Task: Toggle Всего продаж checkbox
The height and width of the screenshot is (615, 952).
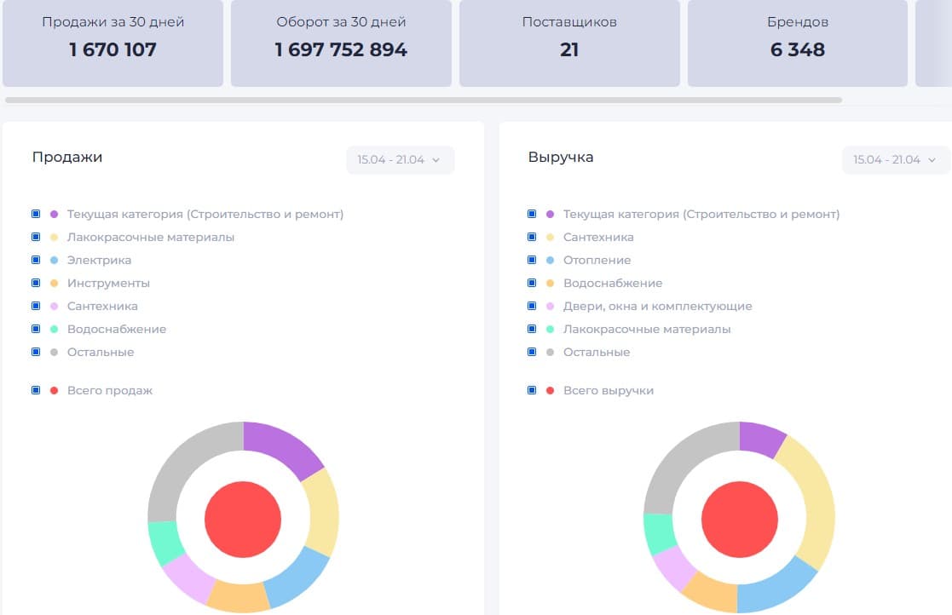Action: click(36, 391)
